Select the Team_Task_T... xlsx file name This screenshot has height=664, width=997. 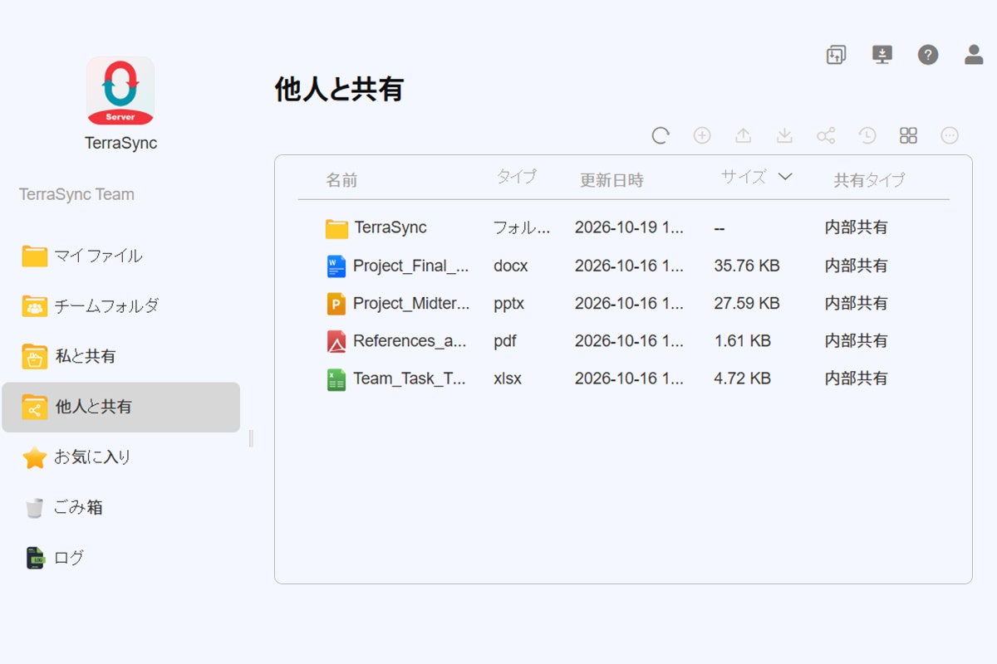coord(410,378)
